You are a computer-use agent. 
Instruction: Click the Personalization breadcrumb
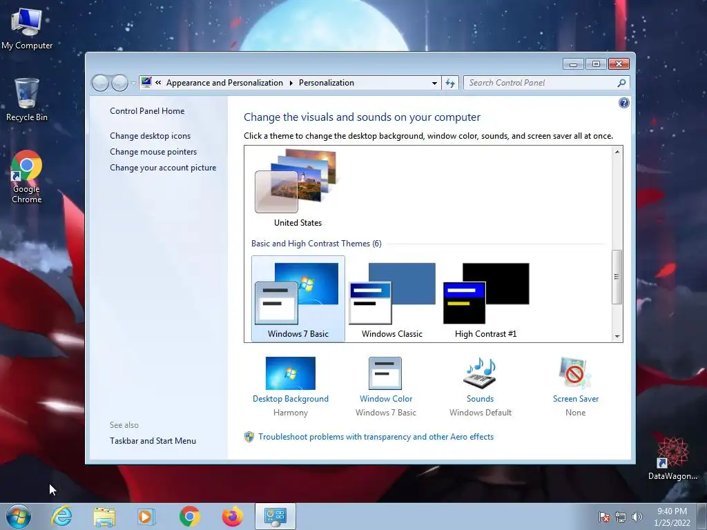point(327,83)
